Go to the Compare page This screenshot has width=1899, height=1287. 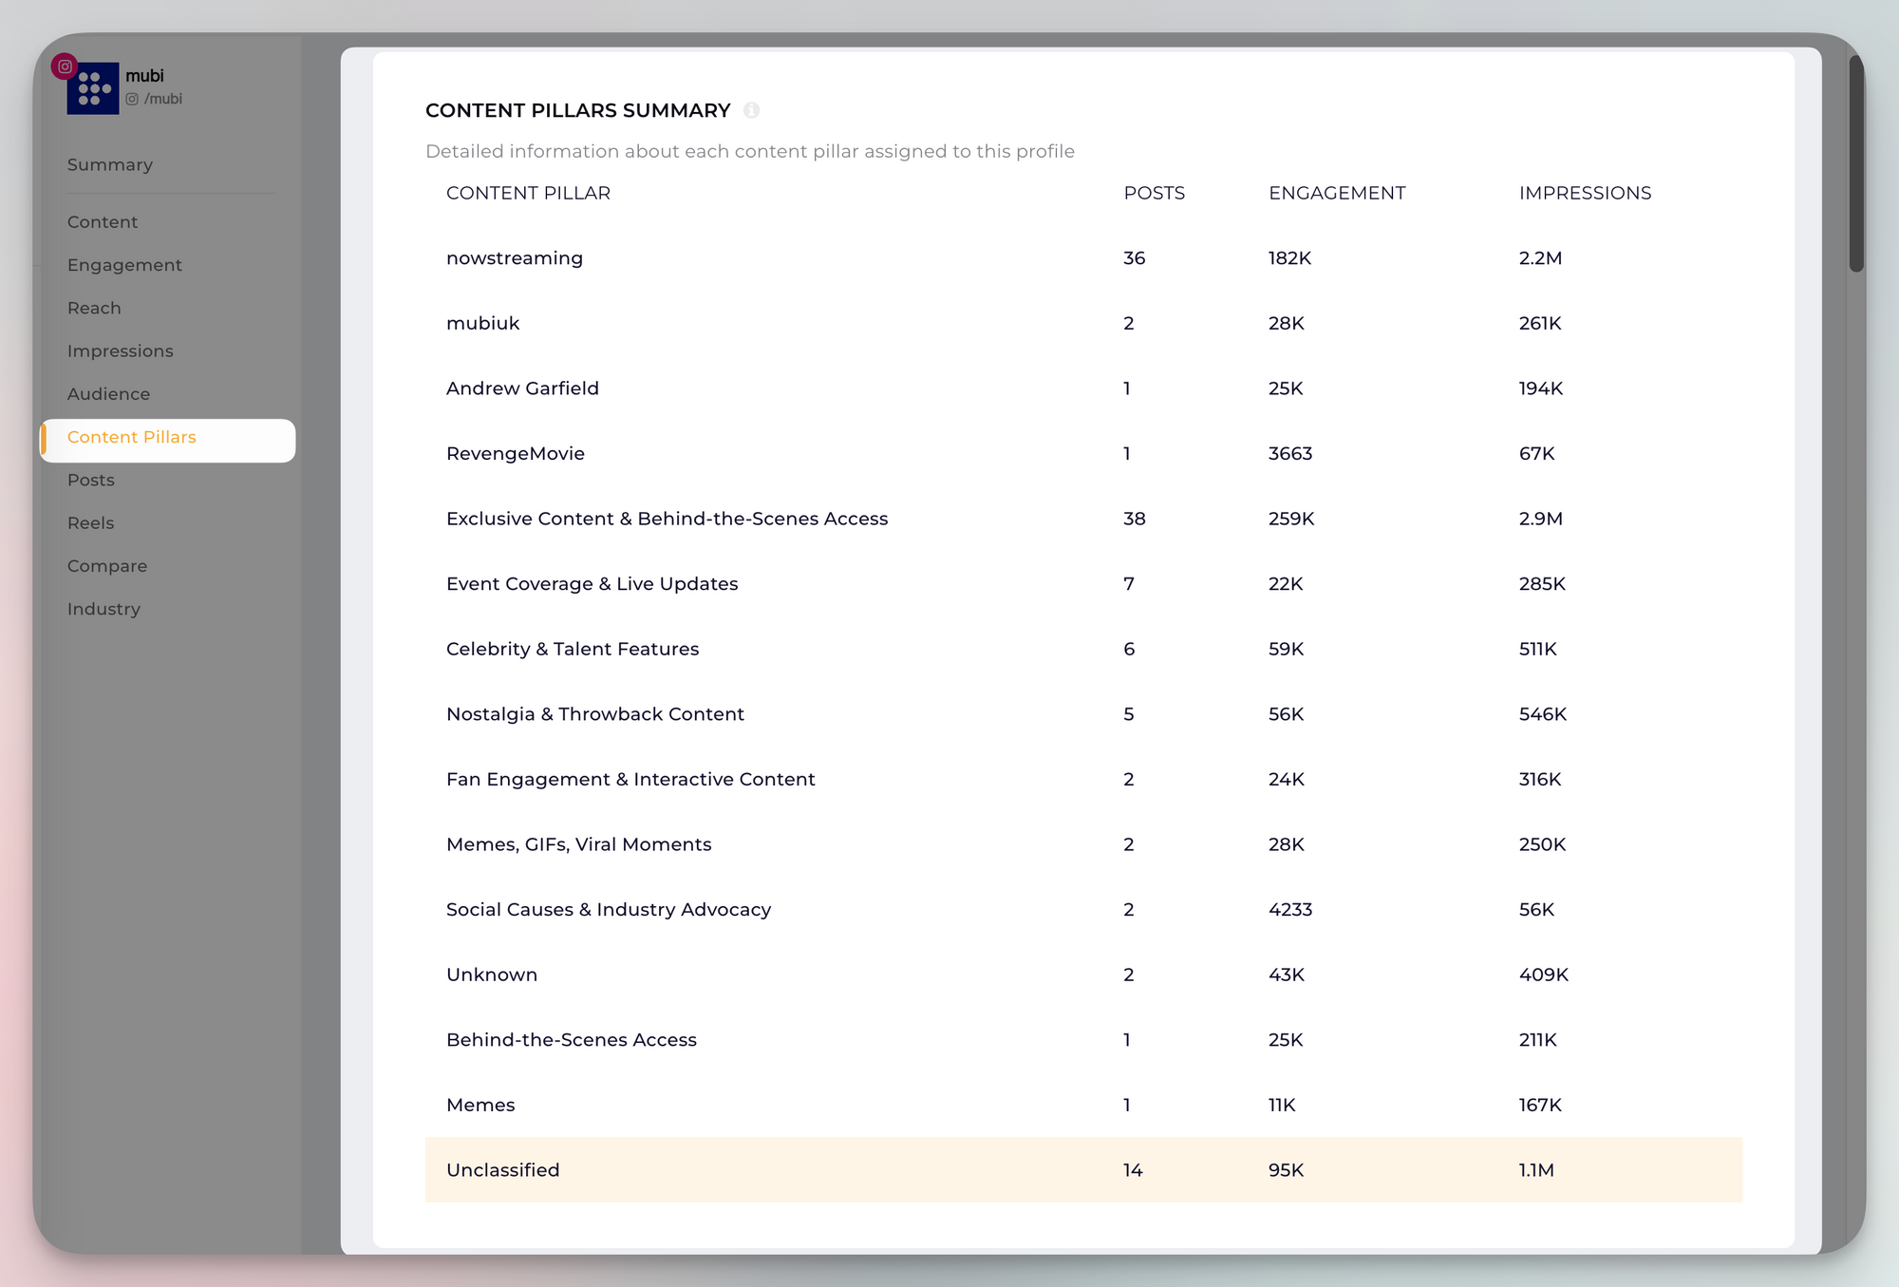coord(107,565)
